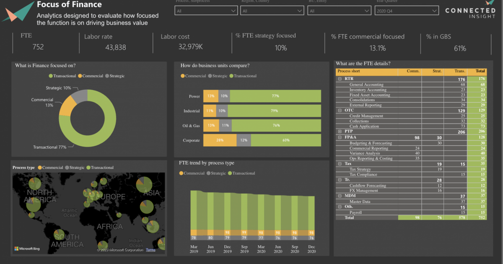Collapse the RTR row in FTE table
Image resolution: width=503 pixels, height=264 pixels.
pos(340,79)
